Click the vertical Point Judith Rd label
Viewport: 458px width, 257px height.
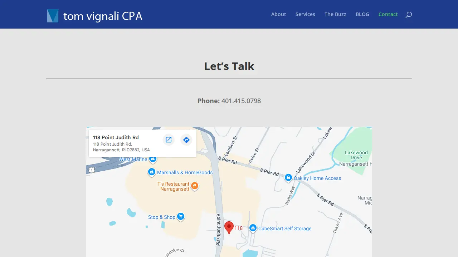219,229
